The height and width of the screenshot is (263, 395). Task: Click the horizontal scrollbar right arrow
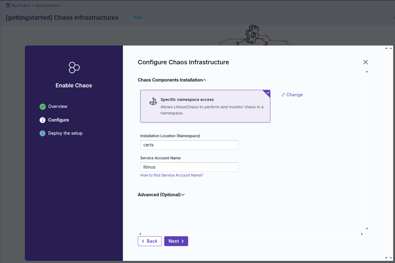click(362, 234)
